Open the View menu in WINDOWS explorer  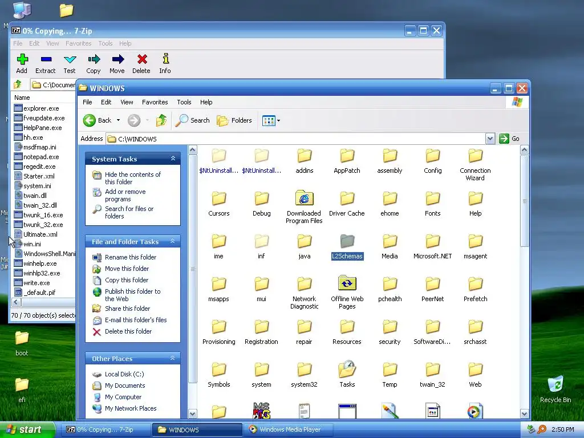[127, 102]
